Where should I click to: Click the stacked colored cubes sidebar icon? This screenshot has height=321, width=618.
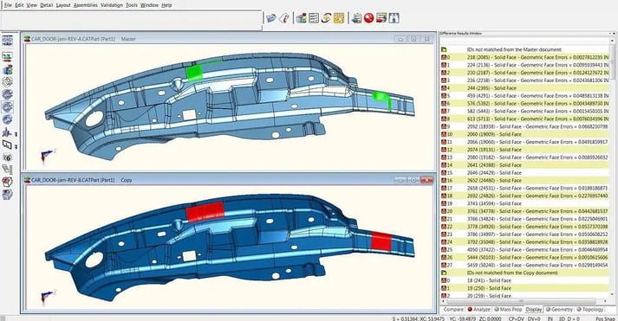[7, 69]
